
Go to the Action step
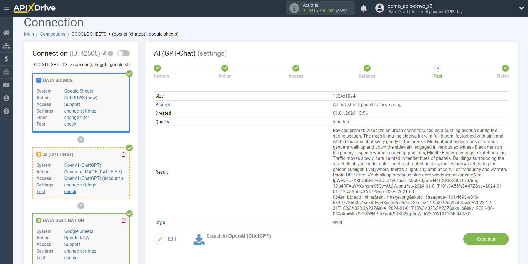pos(225,68)
